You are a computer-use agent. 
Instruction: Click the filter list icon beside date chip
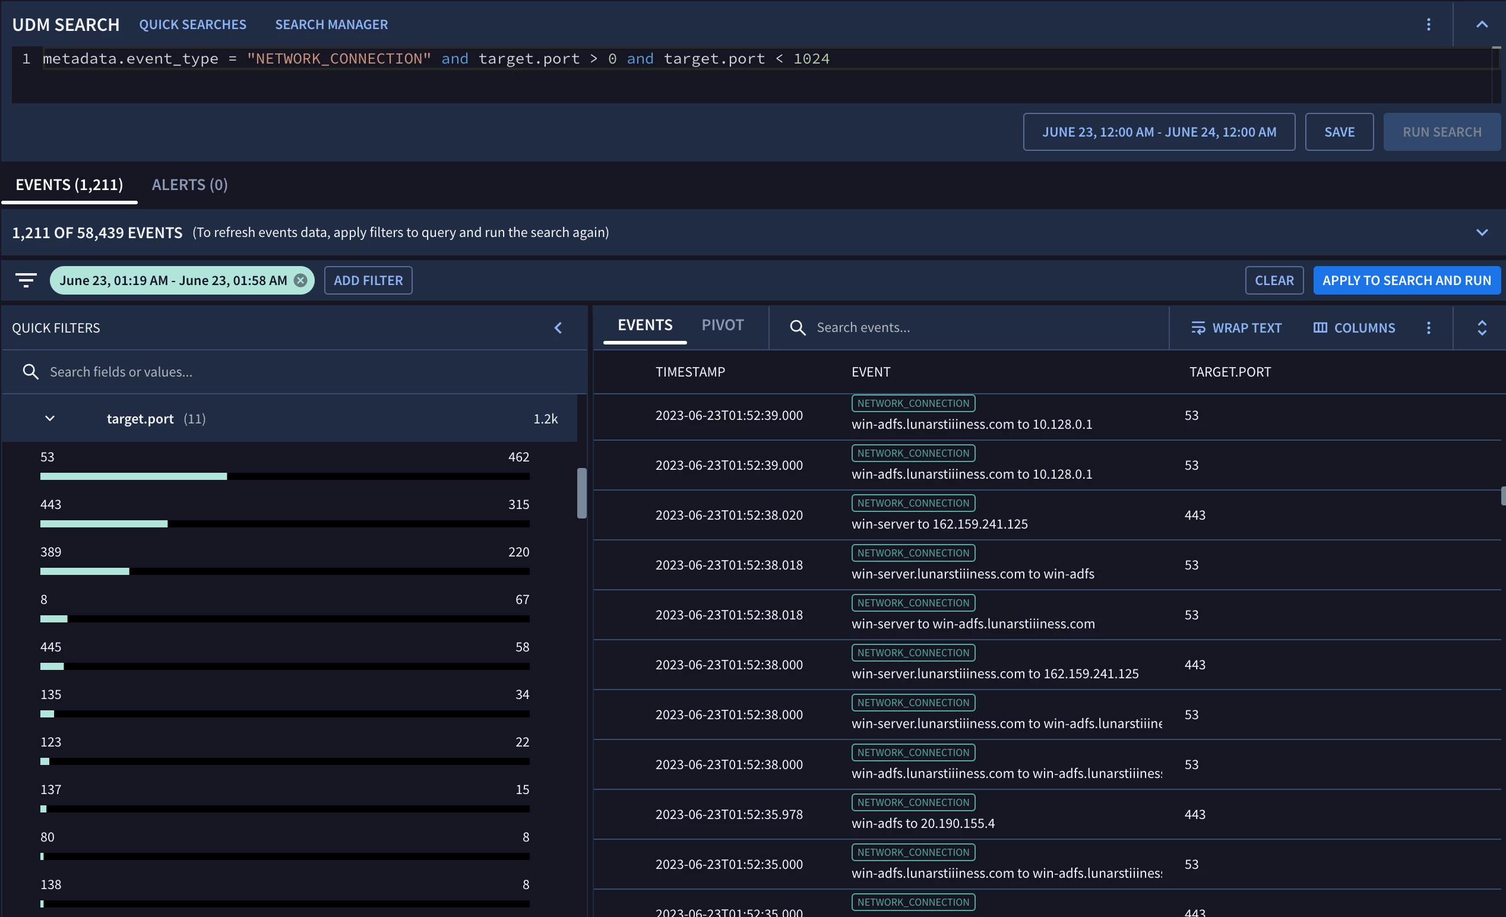[26, 280]
